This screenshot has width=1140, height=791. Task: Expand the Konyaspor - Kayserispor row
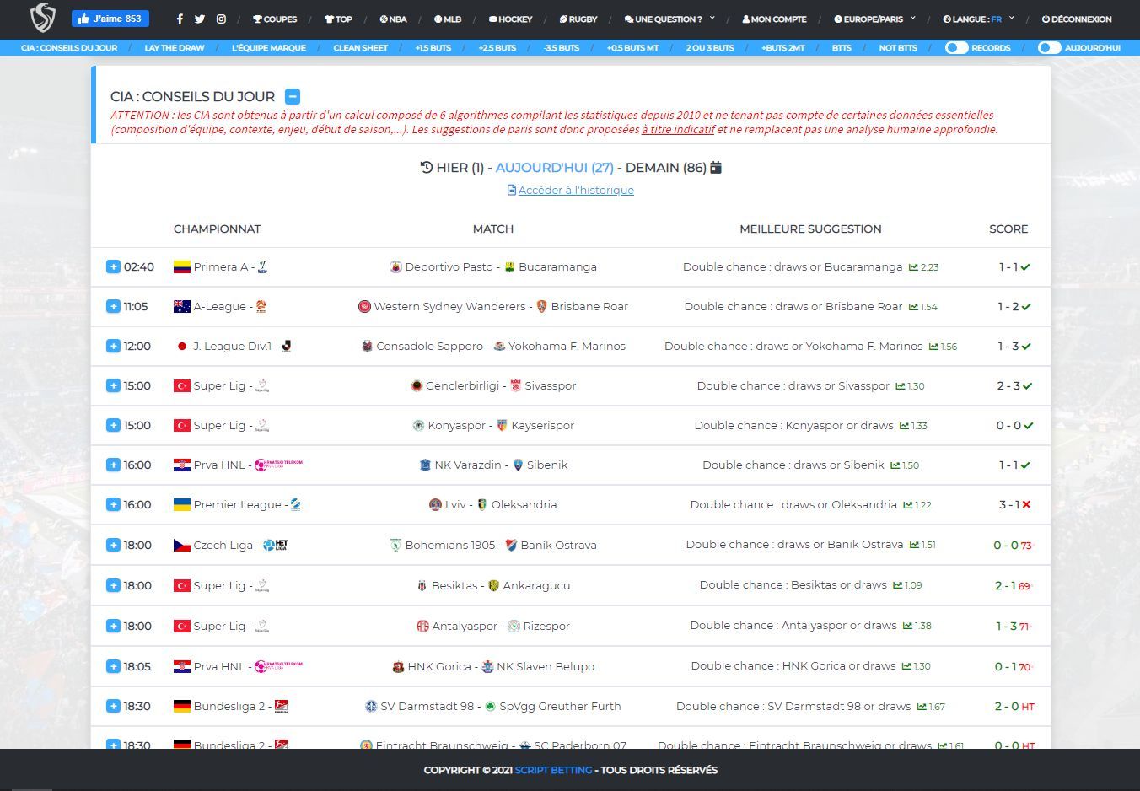click(113, 425)
